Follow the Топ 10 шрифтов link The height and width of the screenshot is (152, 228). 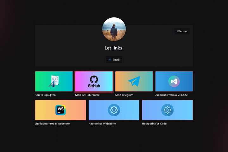45,95
